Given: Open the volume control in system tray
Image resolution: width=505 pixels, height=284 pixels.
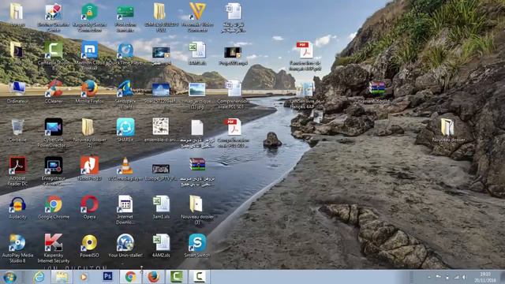Looking at the screenshot, I should point(464,277).
